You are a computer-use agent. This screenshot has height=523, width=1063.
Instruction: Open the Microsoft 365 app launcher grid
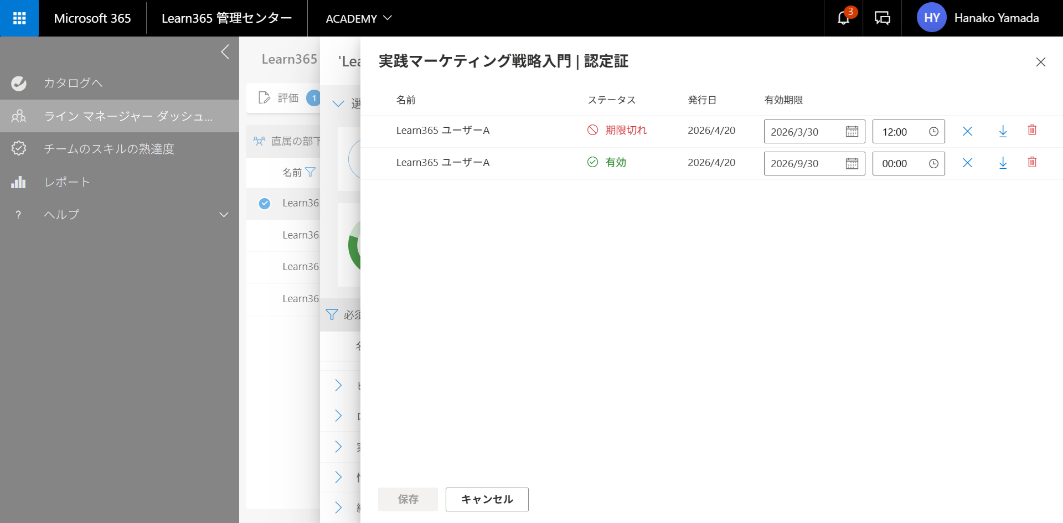tap(19, 18)
